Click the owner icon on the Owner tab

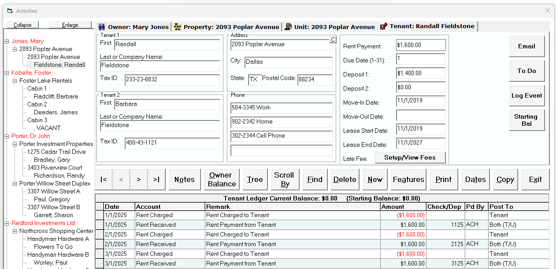[x=102, y=27]
